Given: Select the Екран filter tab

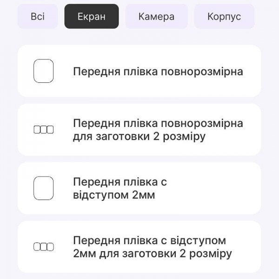Looking at the screenshot, I should coord(92,17).
